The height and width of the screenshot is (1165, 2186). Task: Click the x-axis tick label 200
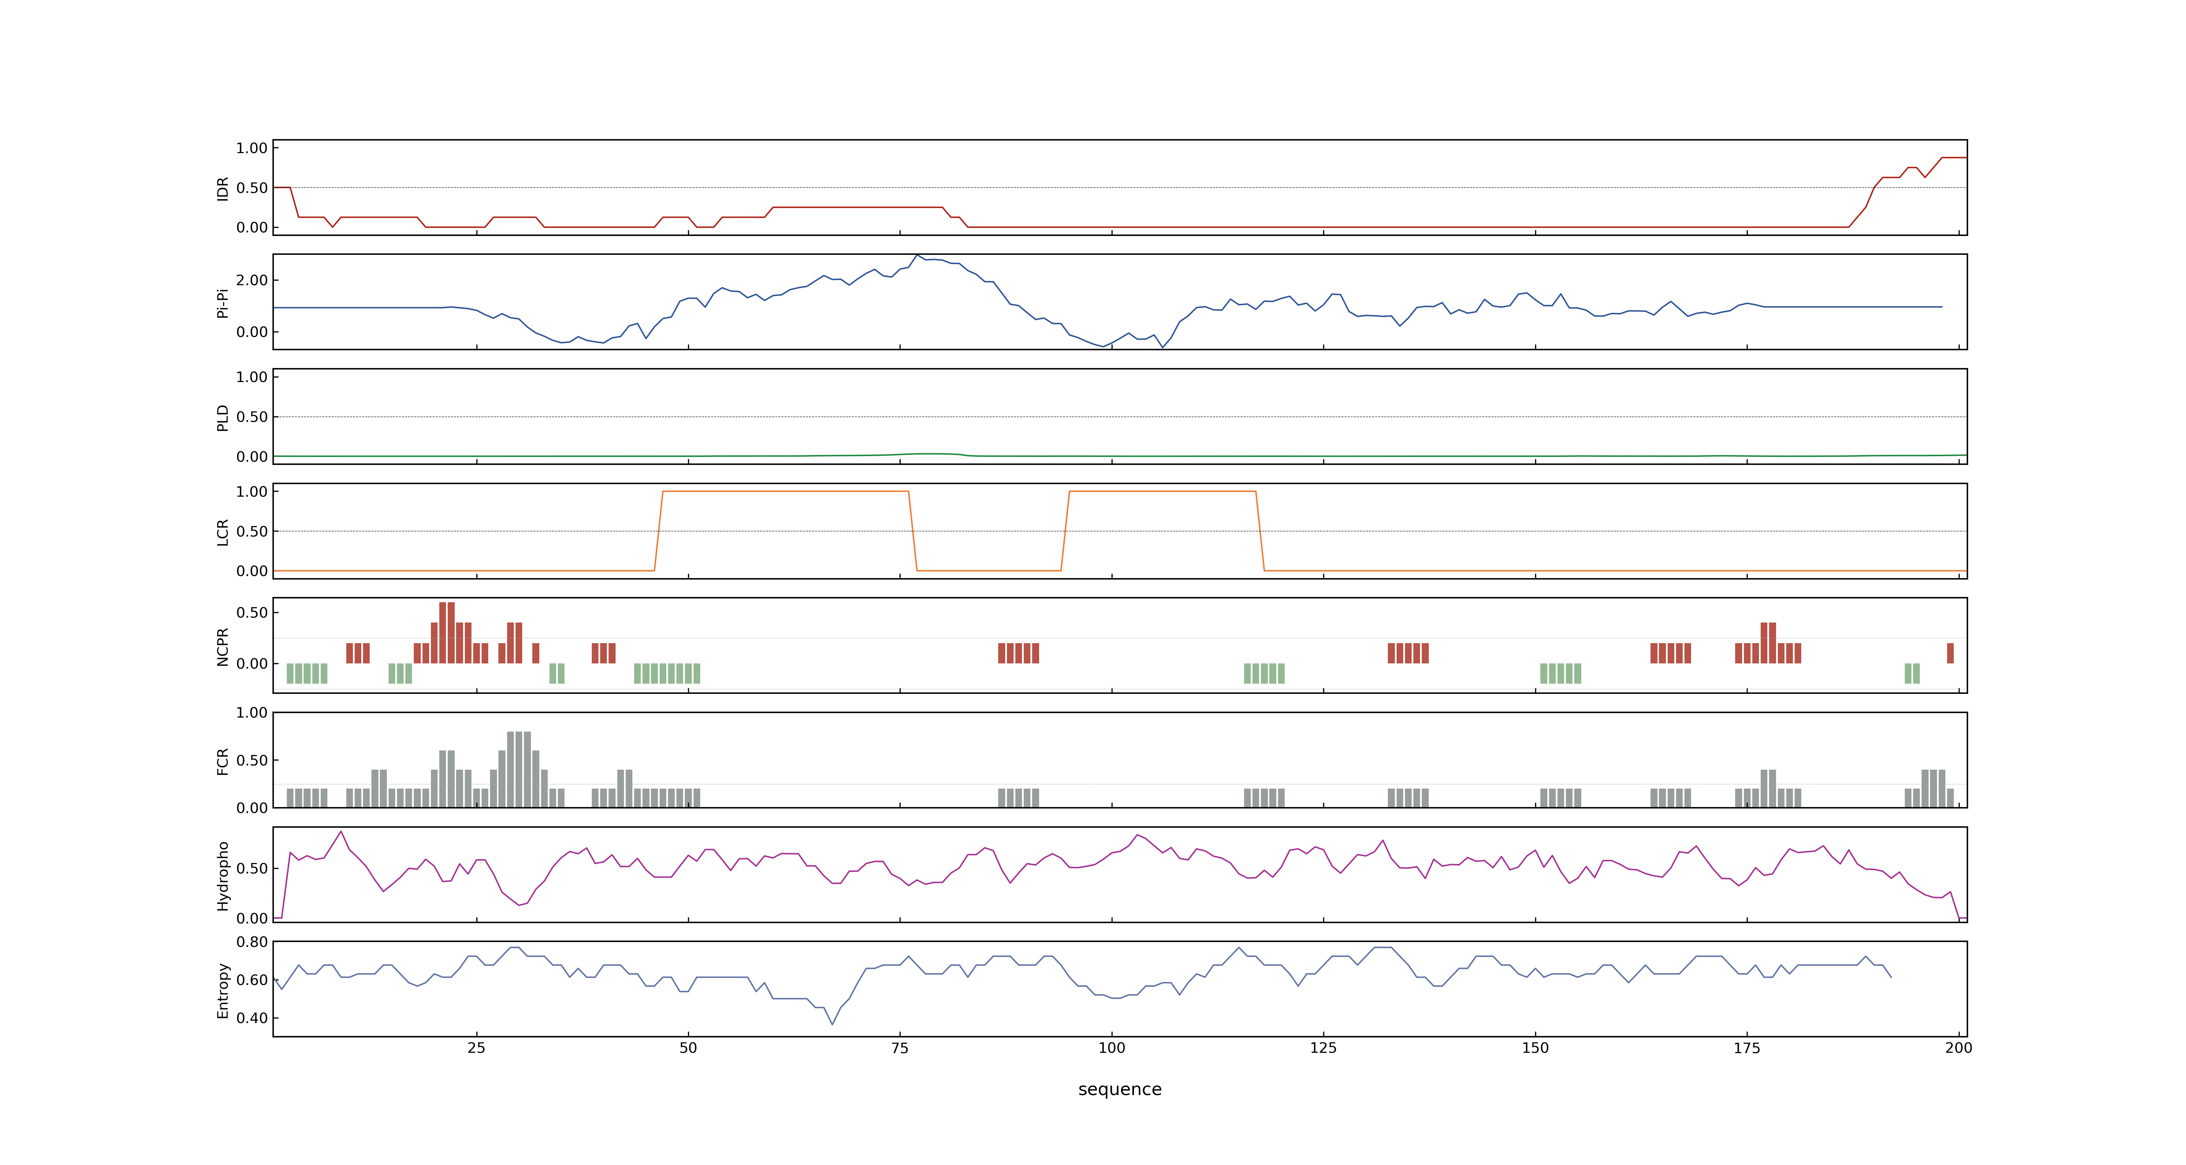[x=1959, y=1047]
